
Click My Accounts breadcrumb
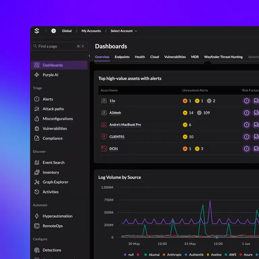pos(91,31)
